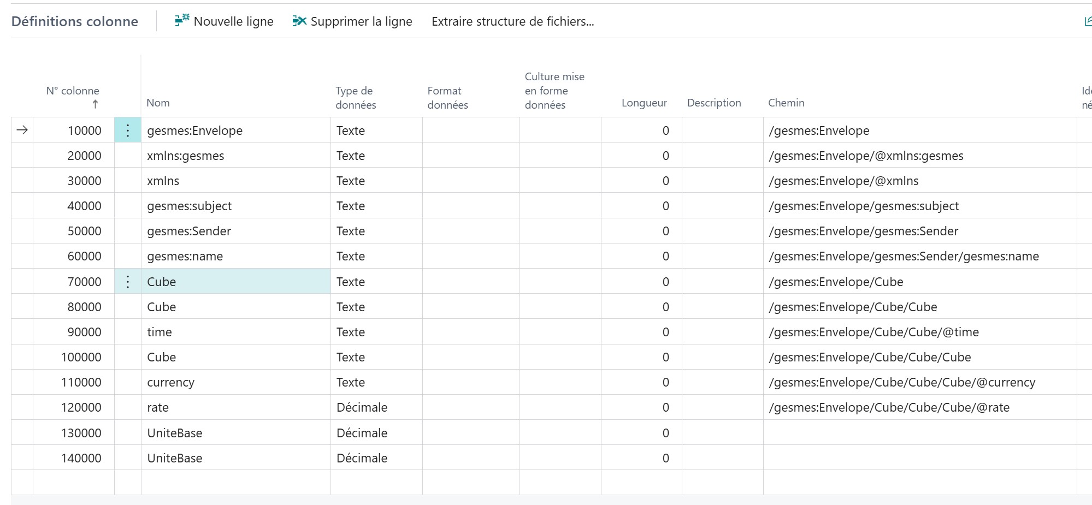Image resolution: width=1092 pixels, height=505 pixels.
Task: Click the Longueur column header
Action: (x=644, y=103)
